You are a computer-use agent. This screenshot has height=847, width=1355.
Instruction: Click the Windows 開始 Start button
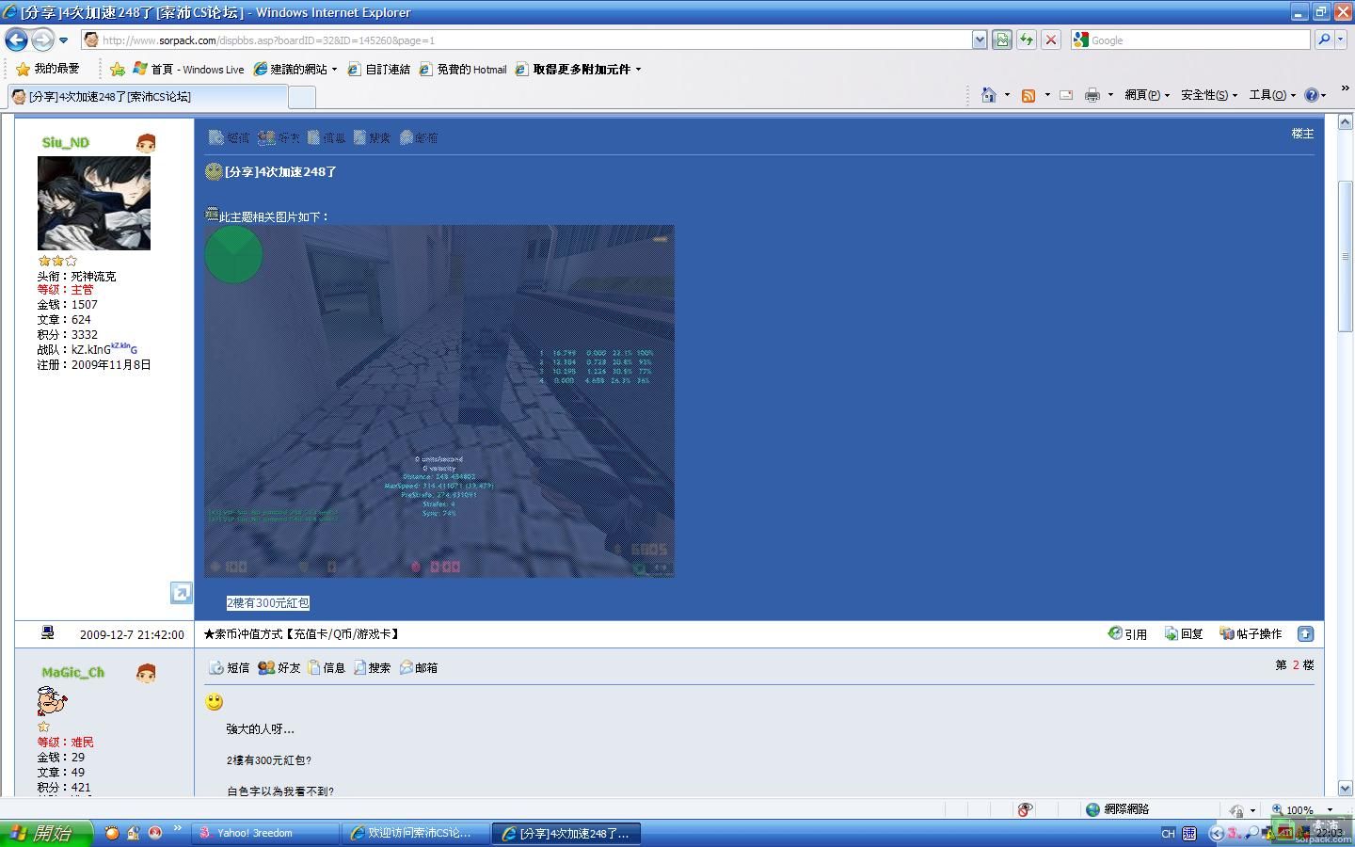click(47, 833)
